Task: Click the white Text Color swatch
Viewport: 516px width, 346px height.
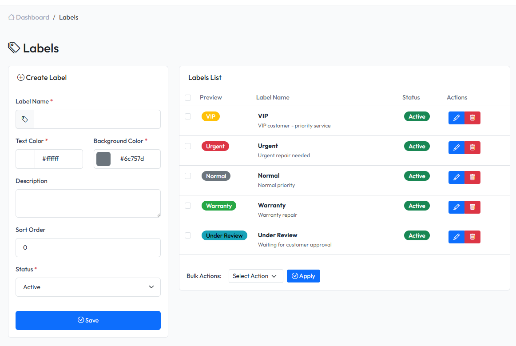Action: tap(25, 159)
